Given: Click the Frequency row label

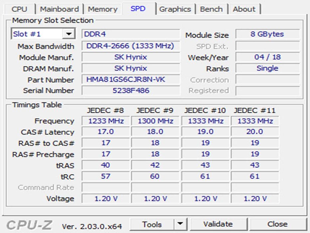Looking at the screenshot, I should click(54, 121).
